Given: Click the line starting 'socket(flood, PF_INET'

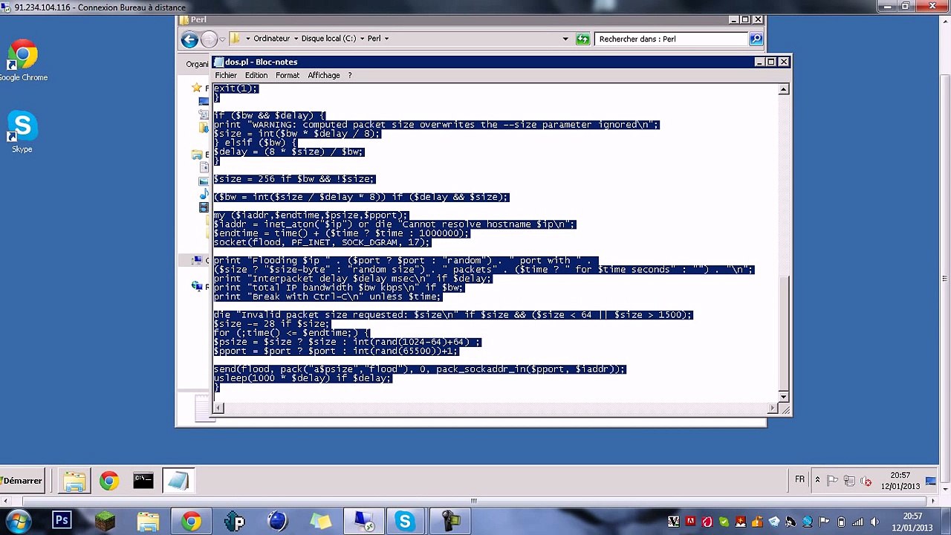Looking at the screenshot, I should click(322, 242).
